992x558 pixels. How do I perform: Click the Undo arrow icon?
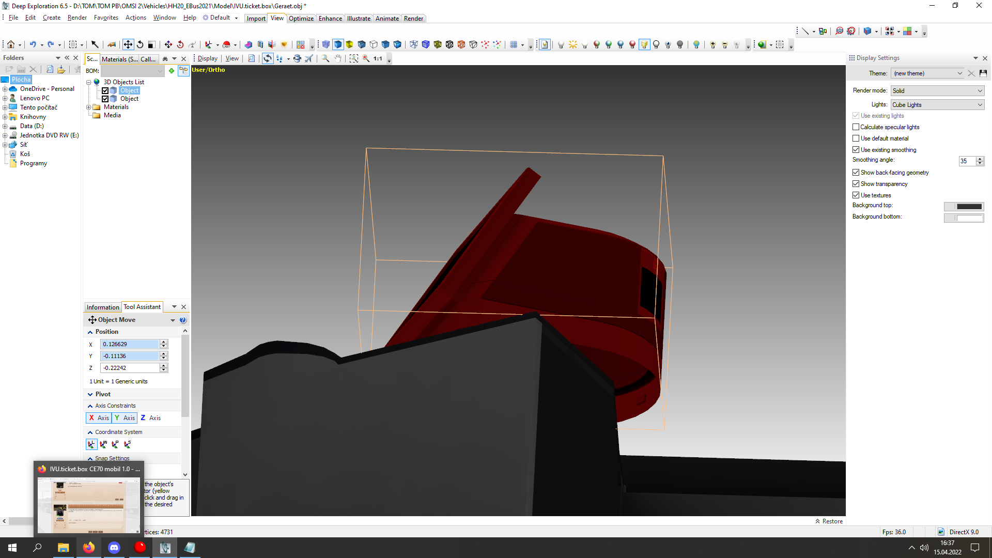click(x=33, y=44)
